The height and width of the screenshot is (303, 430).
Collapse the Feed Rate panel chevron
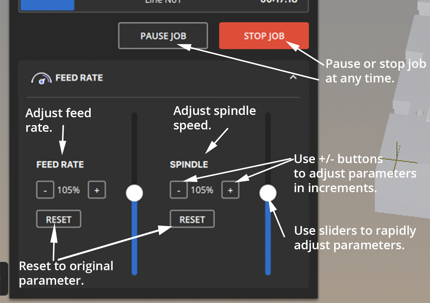[x=293, y=77]
